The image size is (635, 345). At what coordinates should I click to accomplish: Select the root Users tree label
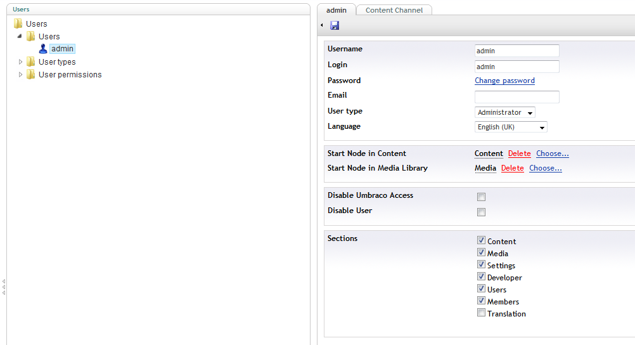(x=37, y=24)
